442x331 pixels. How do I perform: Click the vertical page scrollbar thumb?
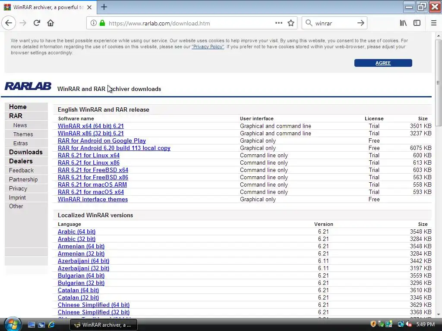438,83
